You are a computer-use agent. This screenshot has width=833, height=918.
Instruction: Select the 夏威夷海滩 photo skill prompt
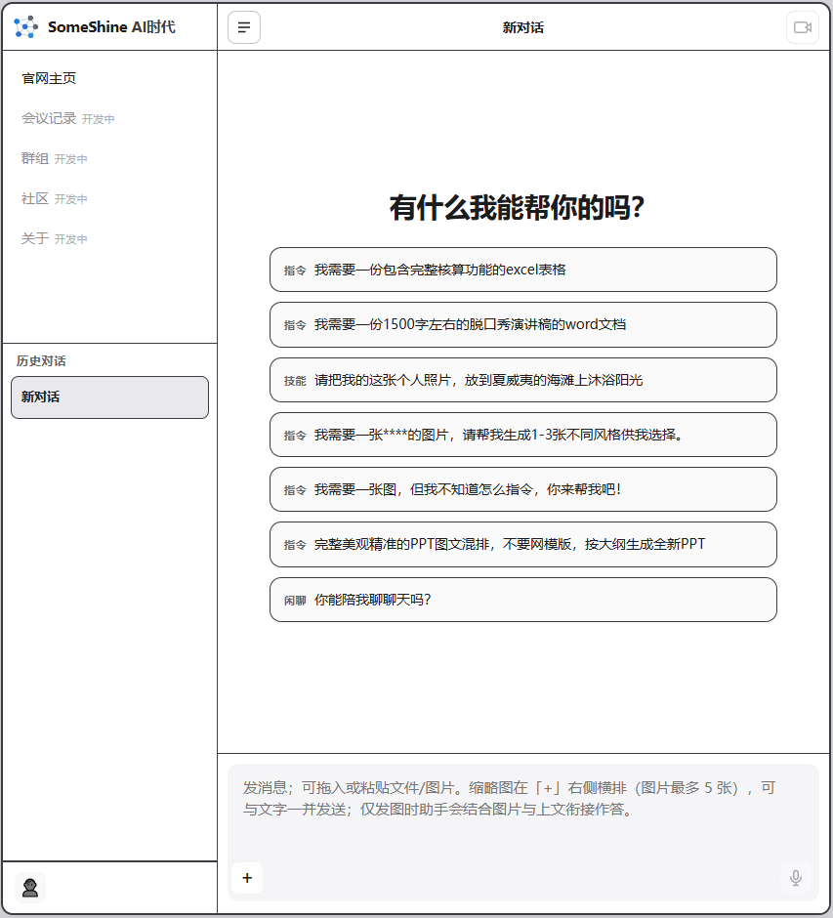coord(522,380)
